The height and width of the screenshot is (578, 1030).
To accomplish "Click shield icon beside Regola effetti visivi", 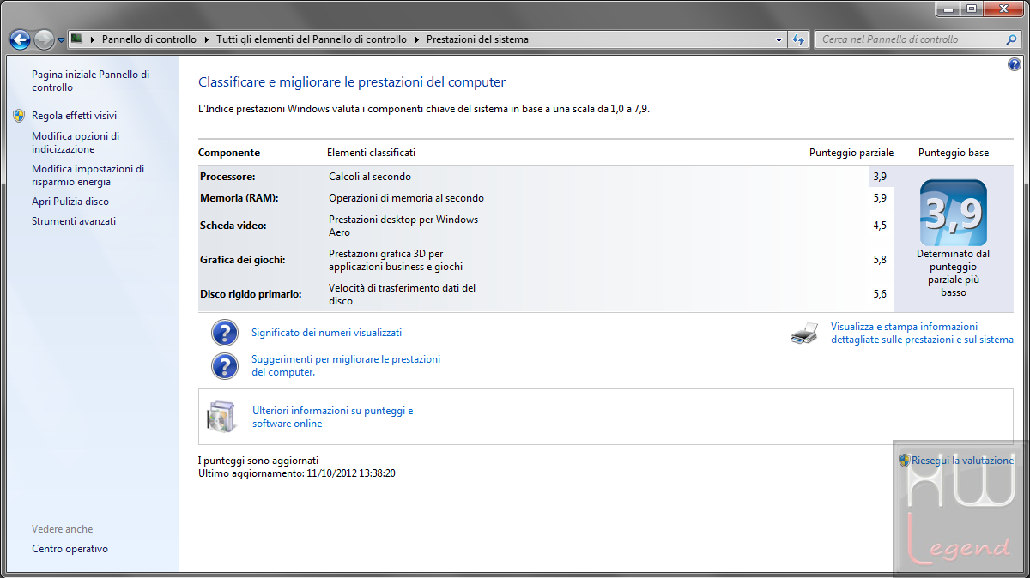I will [20, 116].
